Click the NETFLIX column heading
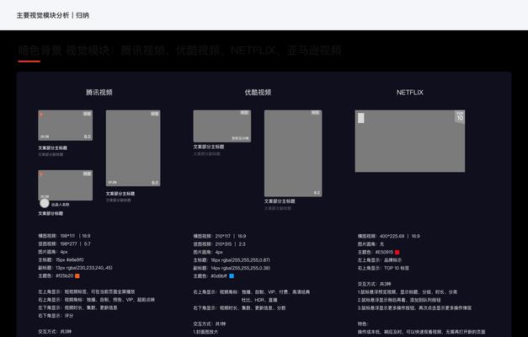 click(410, 93)
